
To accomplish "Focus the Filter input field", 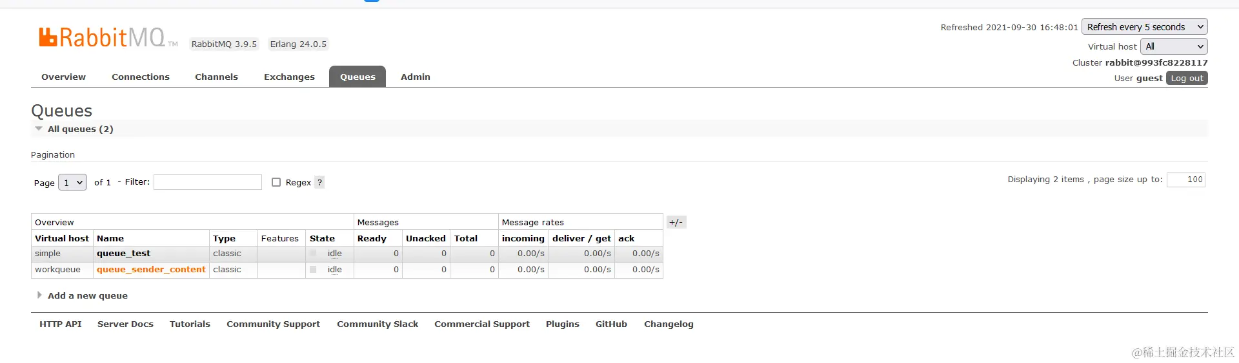I will (x=208, y=182).
